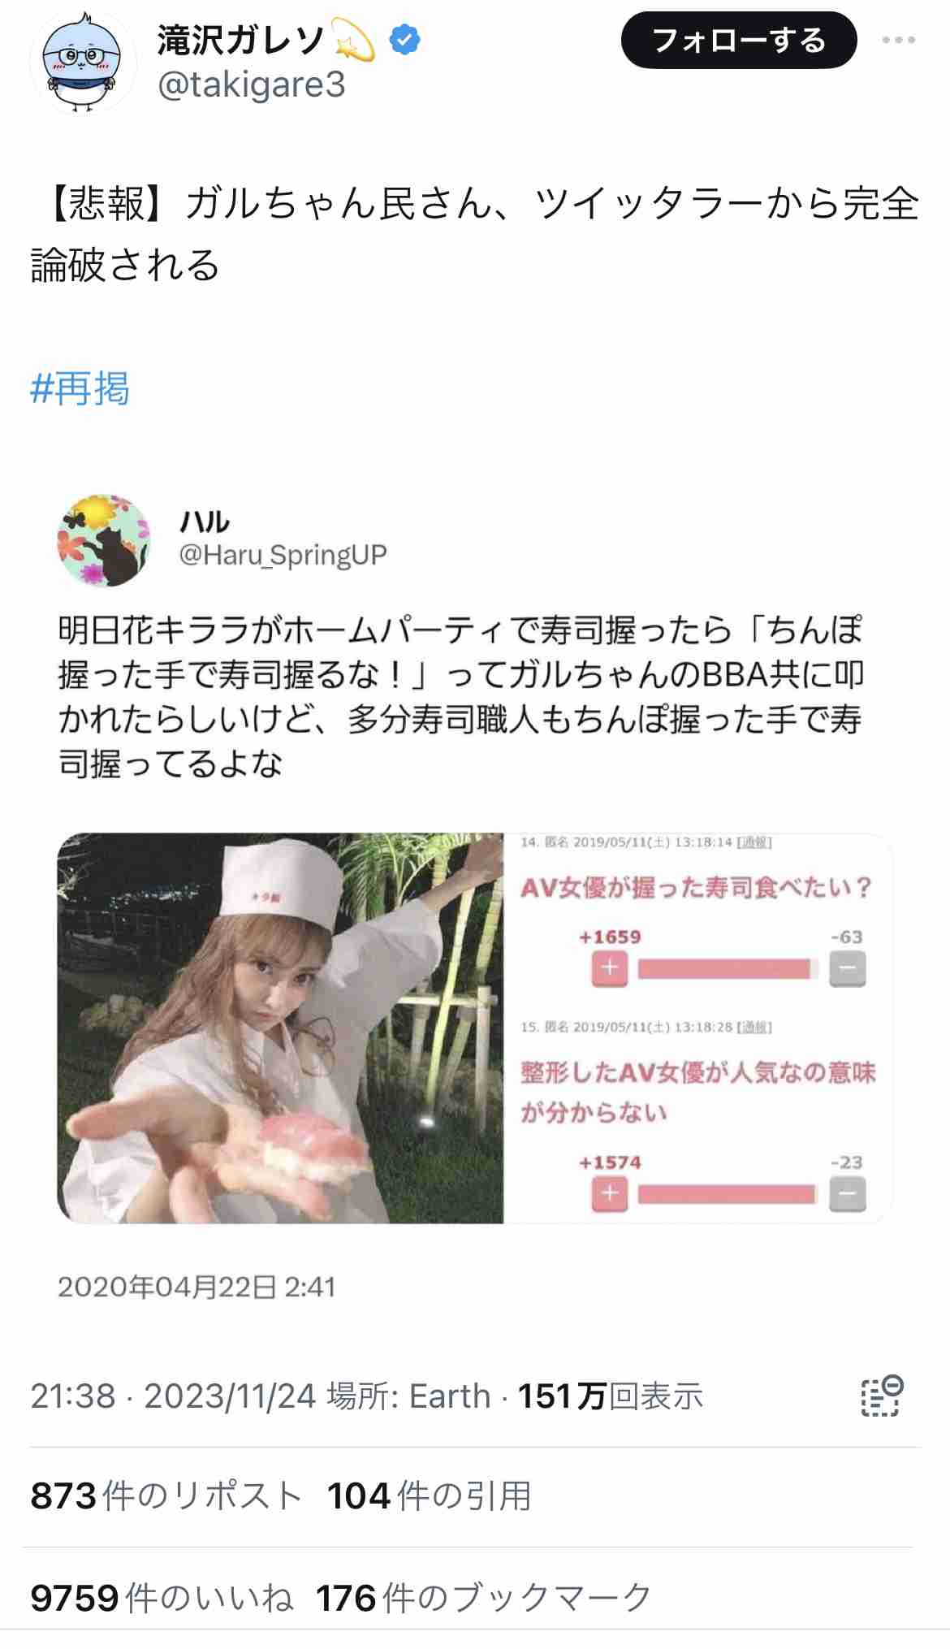Viewport: 950px width, 1649px height.
Task: View the 9759 件のいいね likes list
Action: coord(162,1598)
